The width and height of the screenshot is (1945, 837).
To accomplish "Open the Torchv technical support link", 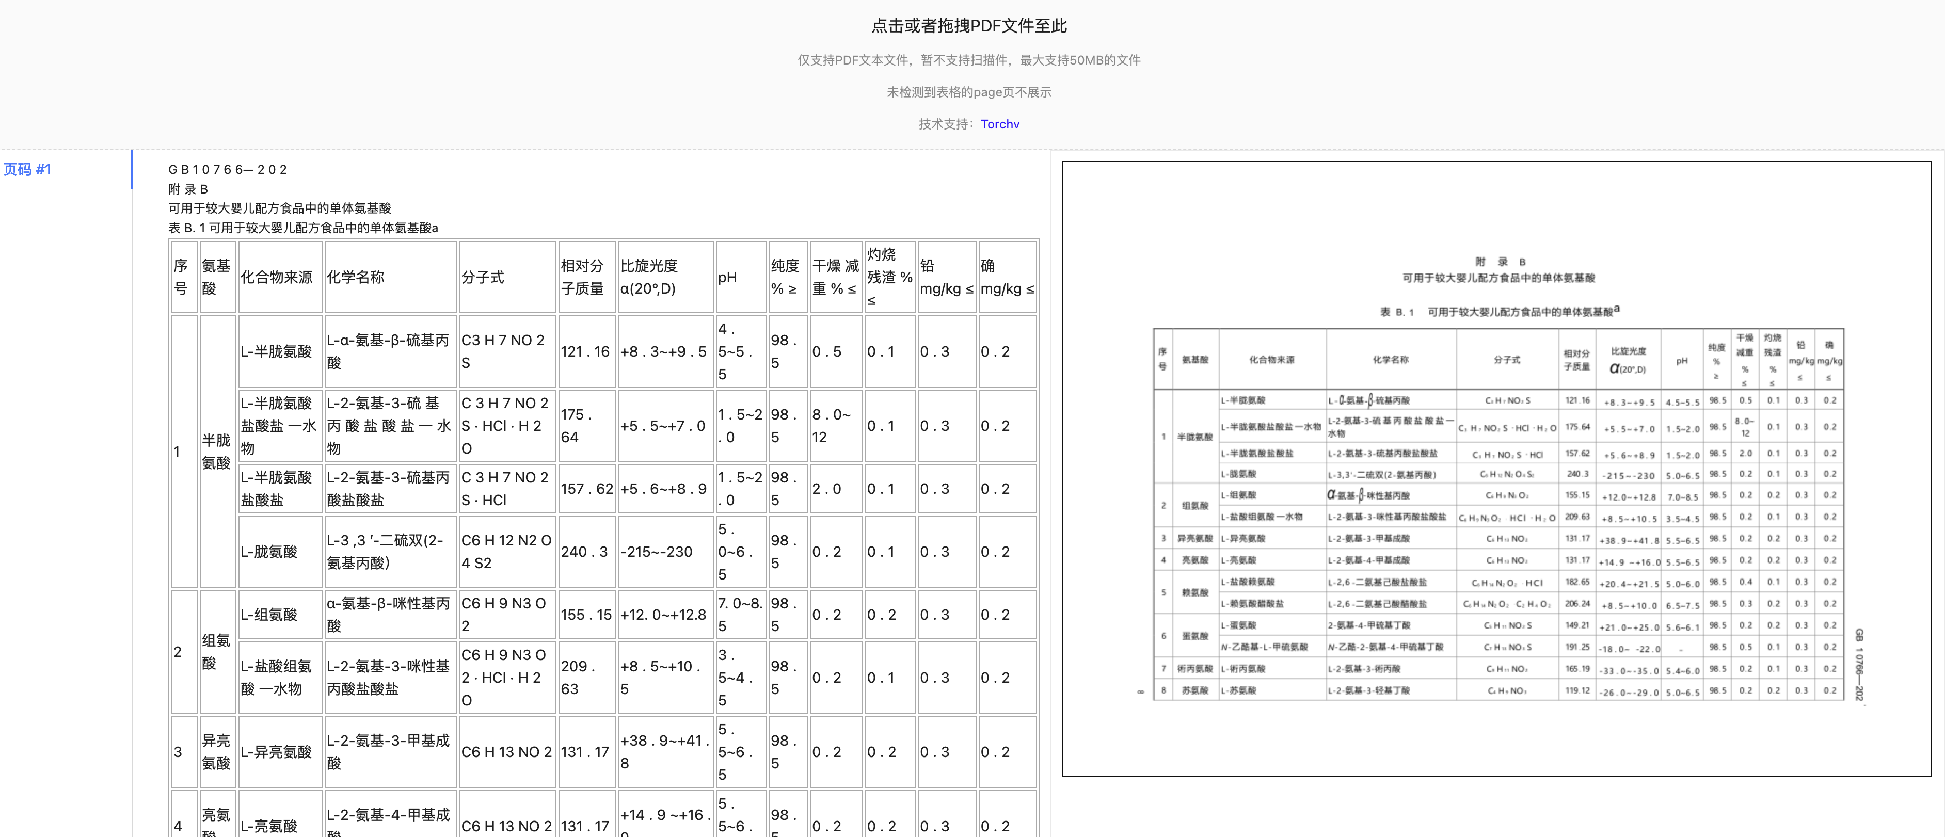I will coord(1000,124).
